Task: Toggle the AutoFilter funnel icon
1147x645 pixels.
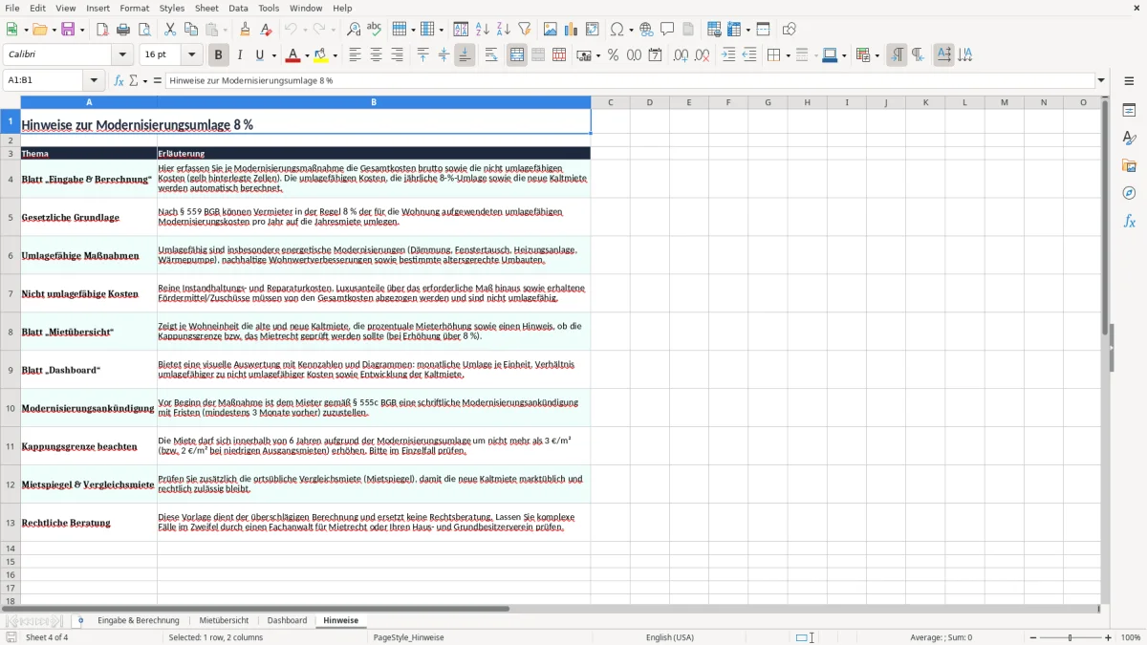Action: (525, 30)
